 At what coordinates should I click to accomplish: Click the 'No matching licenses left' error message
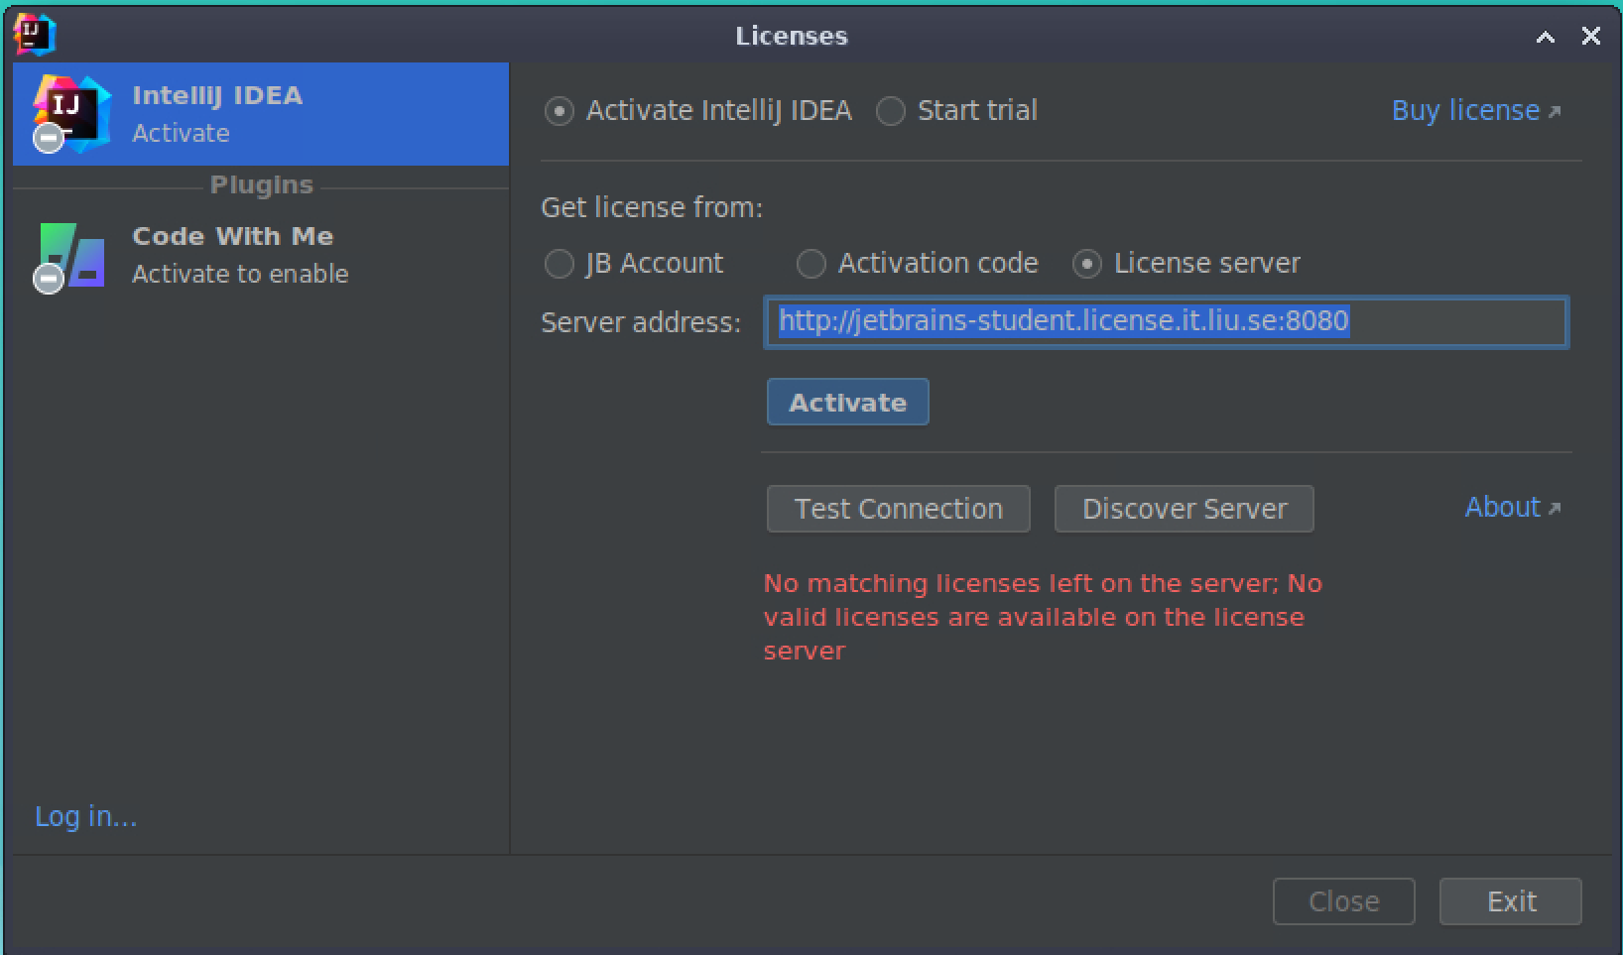coord(1043,617)
